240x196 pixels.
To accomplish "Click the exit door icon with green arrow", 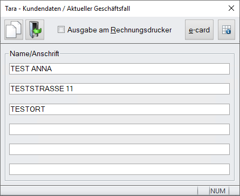I will (x=35, y=30).
